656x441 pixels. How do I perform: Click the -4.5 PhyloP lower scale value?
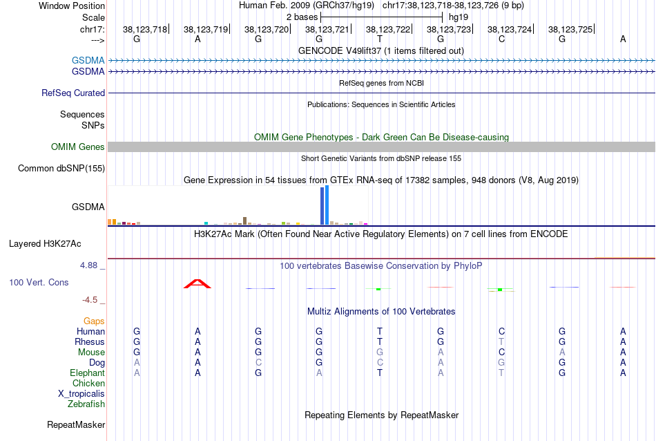[90, 300]
